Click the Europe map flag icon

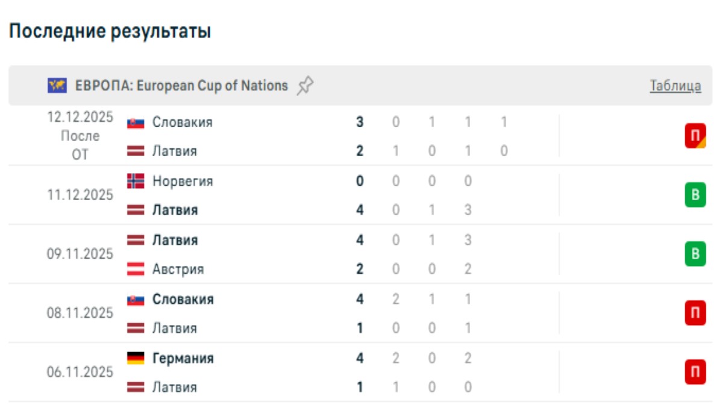(57, 86)
